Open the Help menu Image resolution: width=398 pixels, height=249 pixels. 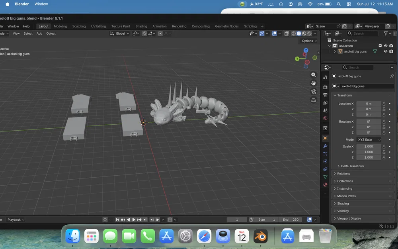pyautogui.click(x=26, y=26)
